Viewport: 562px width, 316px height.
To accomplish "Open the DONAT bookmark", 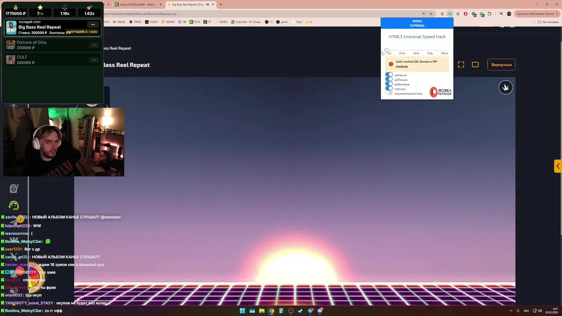I will pos(168,22).
